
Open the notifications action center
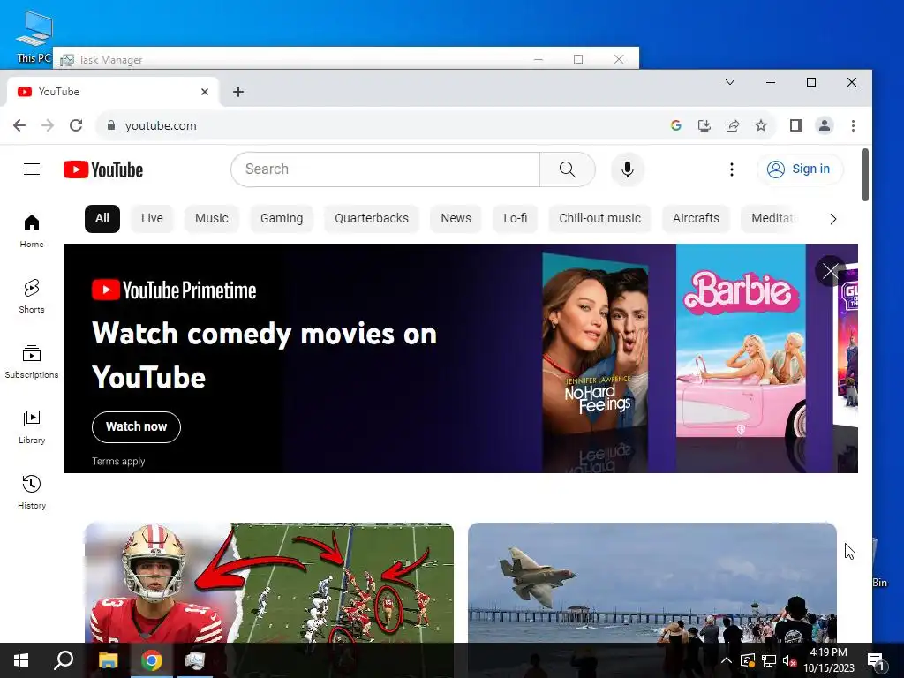[x=877, y=661]
